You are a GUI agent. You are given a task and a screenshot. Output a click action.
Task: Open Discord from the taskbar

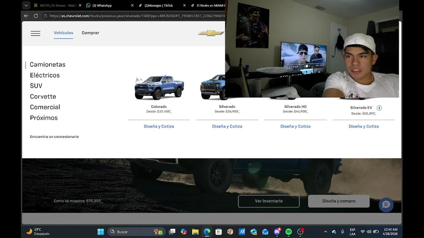click(x=277, y=232)
